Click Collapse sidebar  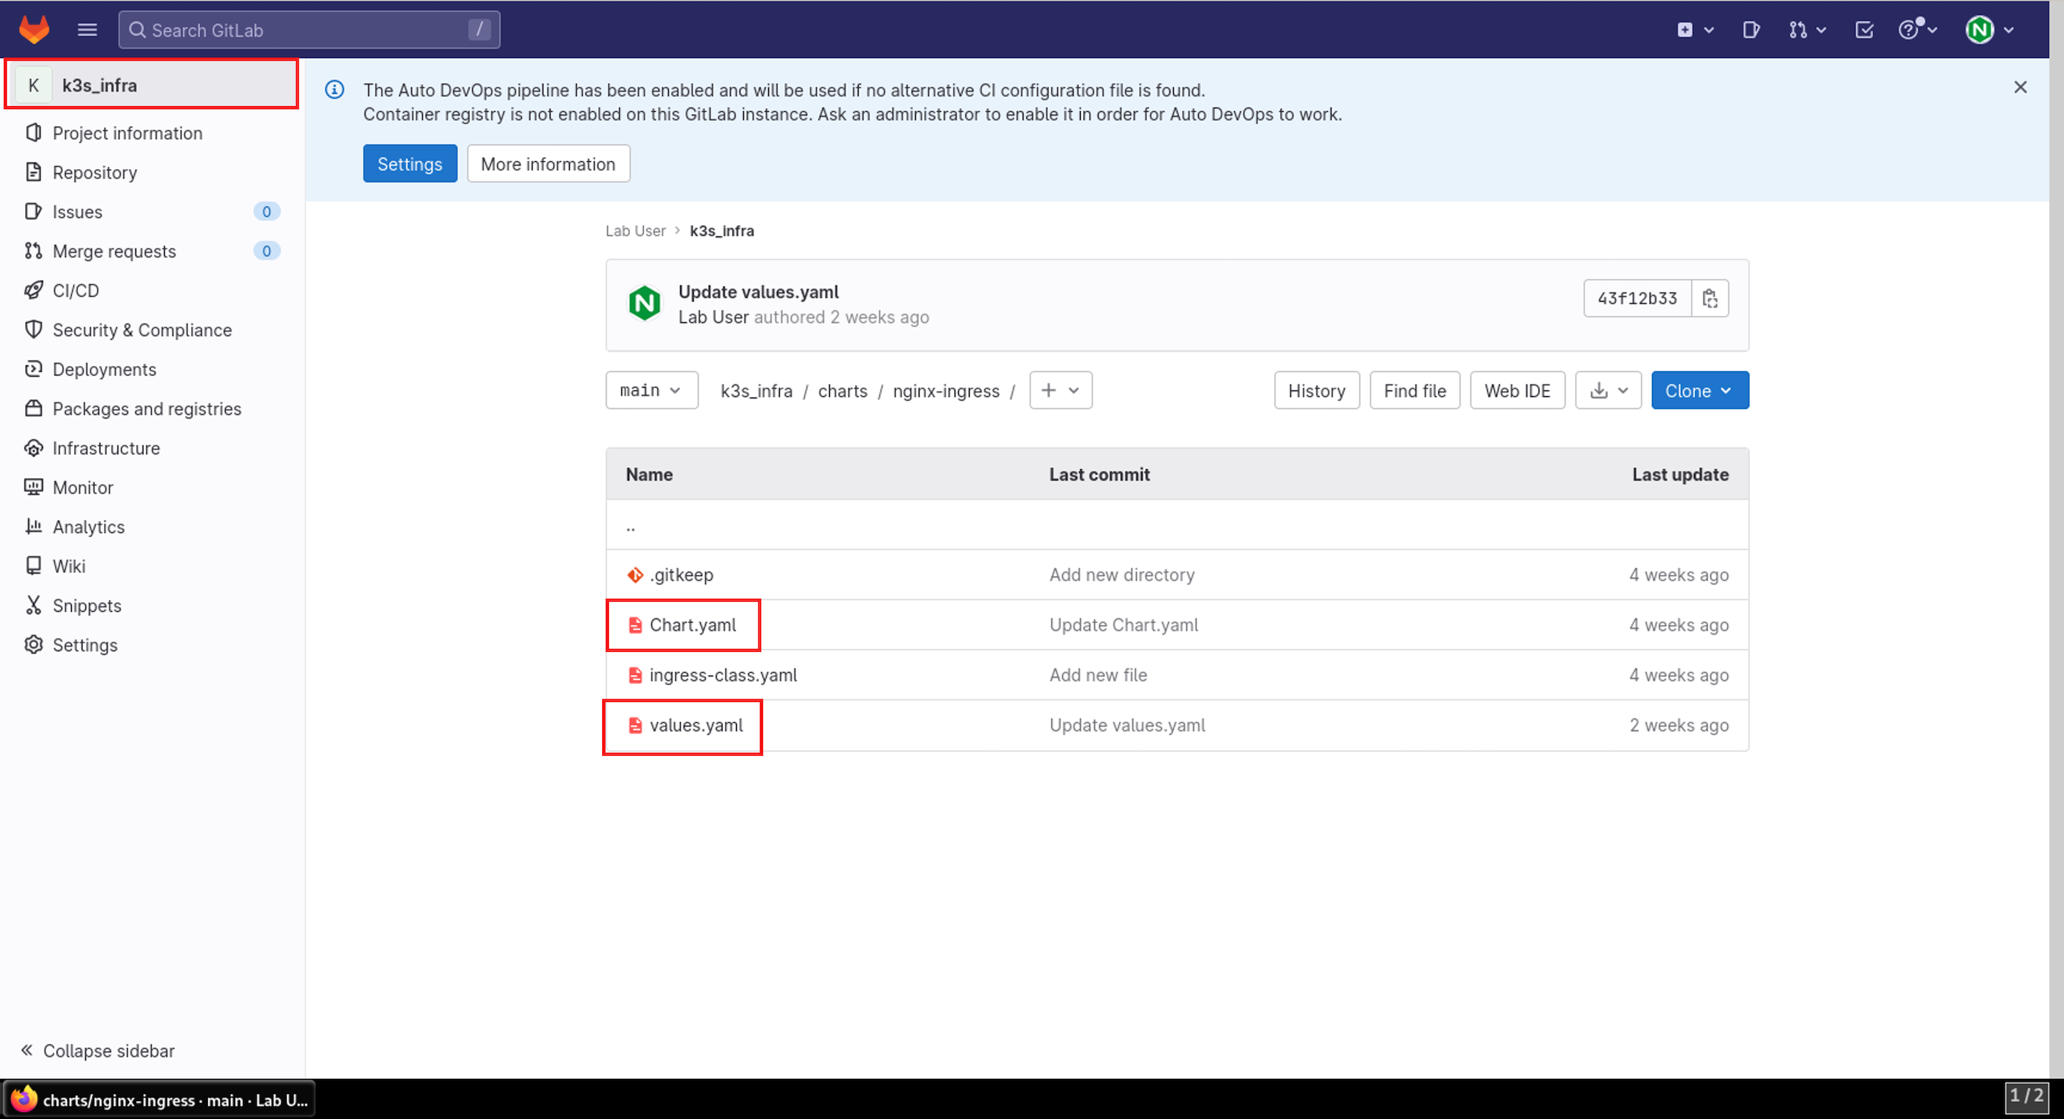coord(97,1050)
